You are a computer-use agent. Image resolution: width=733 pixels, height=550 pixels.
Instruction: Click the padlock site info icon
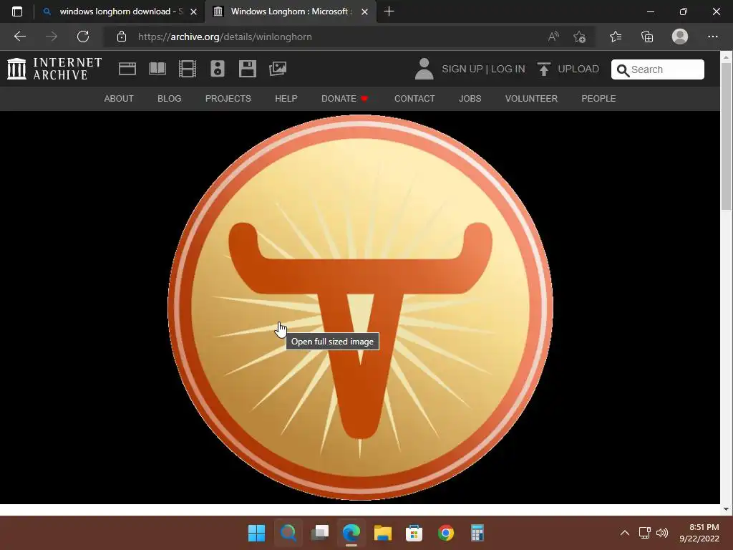[122, 37]
